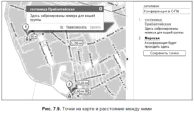Close the гостиница Прибалтийская popup
The width and height of the screenshot is (194, 113).
pyautogui.click(x=101, y=9)
